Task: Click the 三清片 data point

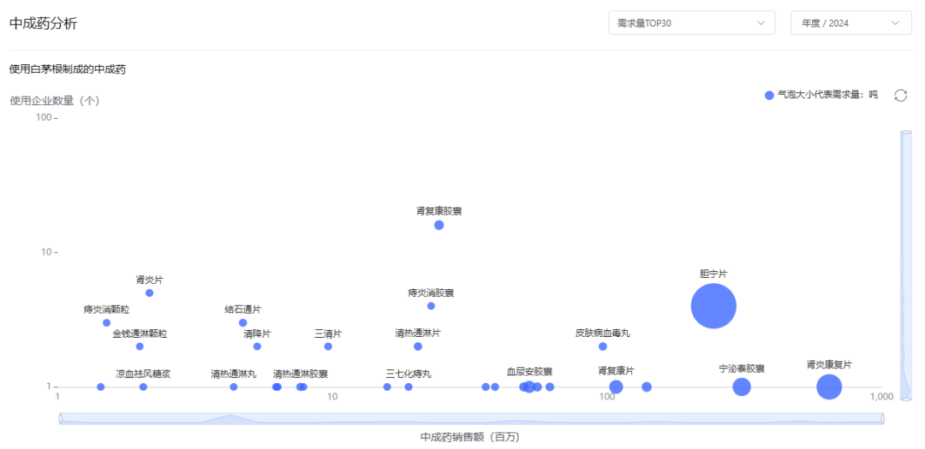Action: 328,346
